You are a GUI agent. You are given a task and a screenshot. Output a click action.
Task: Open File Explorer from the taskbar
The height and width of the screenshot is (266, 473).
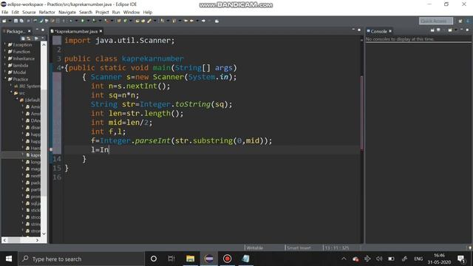191,259
